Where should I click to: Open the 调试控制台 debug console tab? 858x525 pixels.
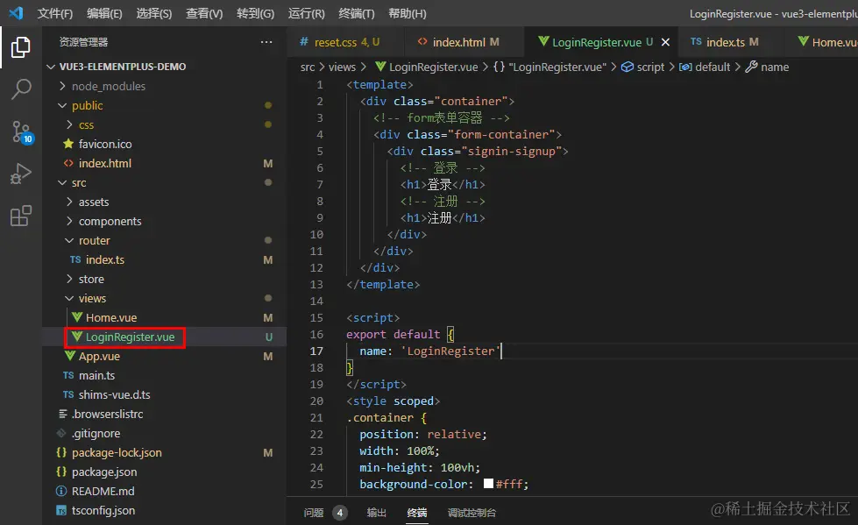pos(472,513)
